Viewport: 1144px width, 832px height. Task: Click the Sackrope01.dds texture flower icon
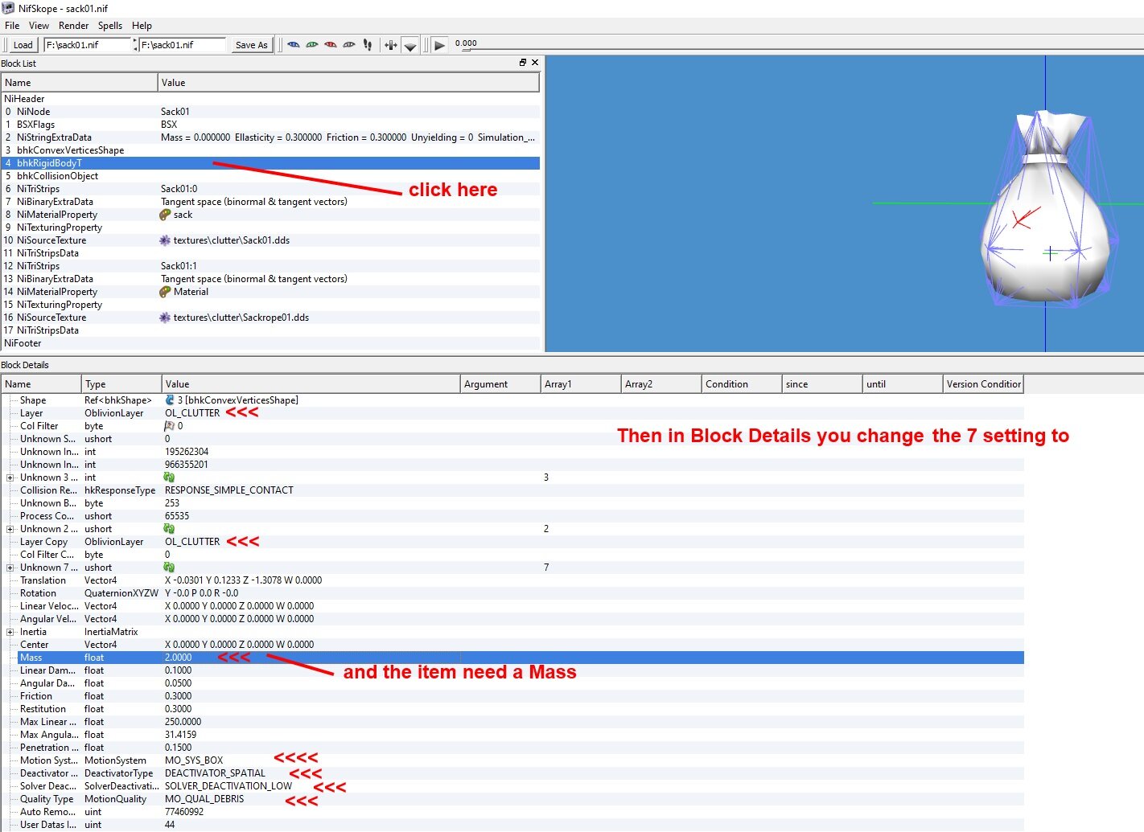pyautogui.click(x=165, y=318)
